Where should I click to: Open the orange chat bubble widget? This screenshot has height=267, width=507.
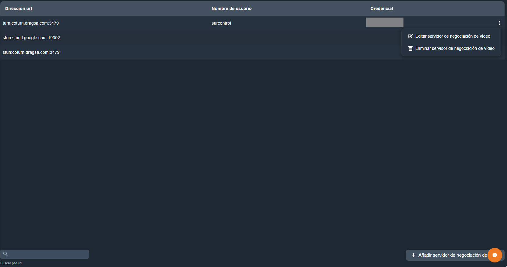click(495, 255)
